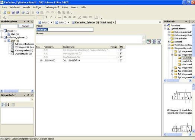Click the fill color bucket icon
195x140 pixels.
click(x=97, y=17)
